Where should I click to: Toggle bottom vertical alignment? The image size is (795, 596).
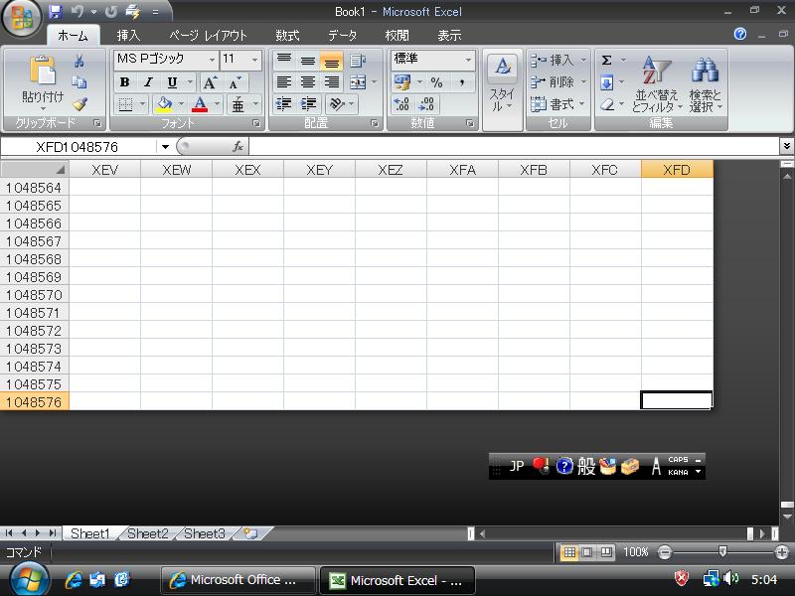pyautogui.click(x=332, y=61)
